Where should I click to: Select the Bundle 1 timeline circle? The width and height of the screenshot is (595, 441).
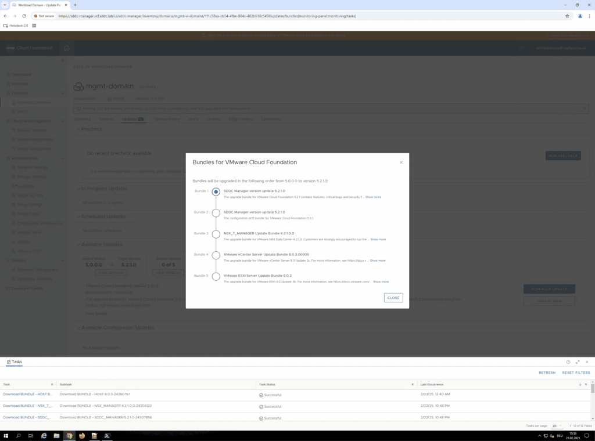click(216, 191)
